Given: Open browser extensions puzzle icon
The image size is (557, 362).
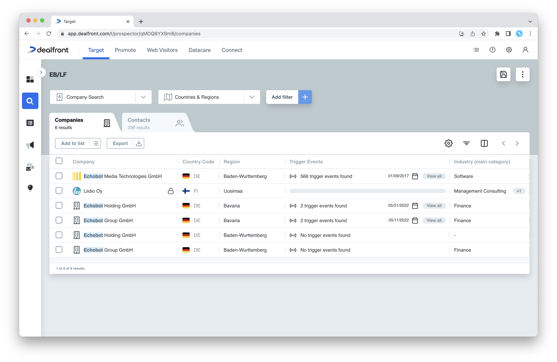Looking at the screenshot, I should tap(497, 34).
